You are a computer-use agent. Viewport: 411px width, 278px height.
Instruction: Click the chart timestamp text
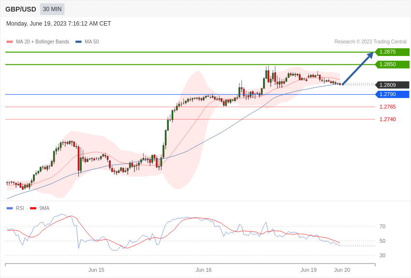[x=59, y=24]
